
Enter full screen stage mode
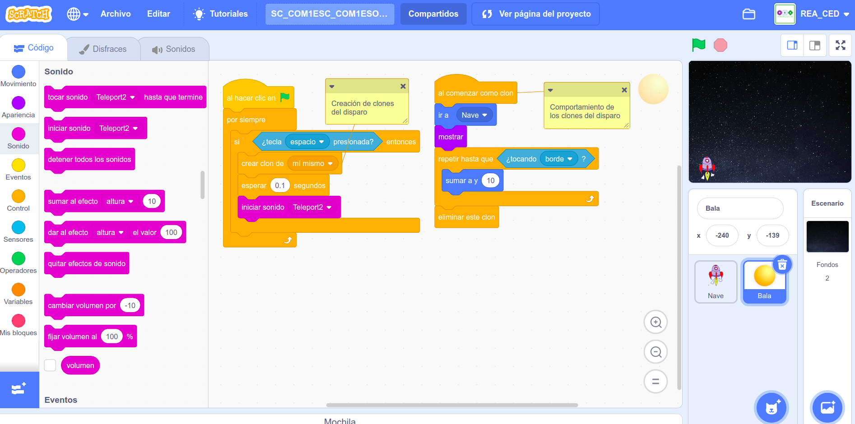point(840,45)
